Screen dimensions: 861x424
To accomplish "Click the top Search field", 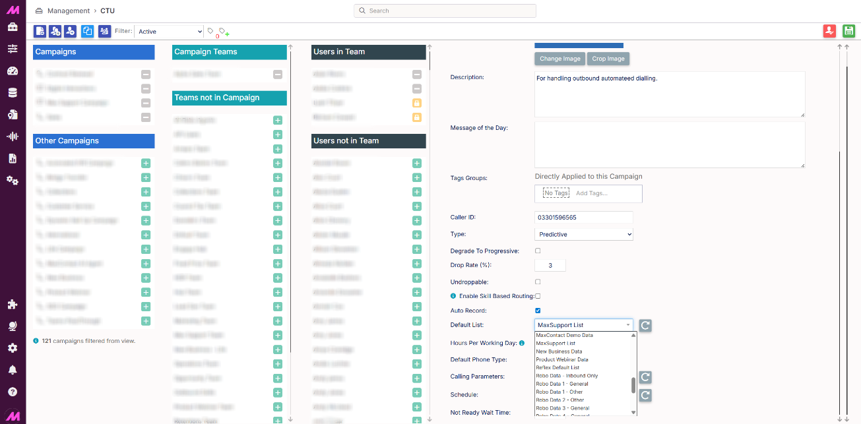I will 445,11.
